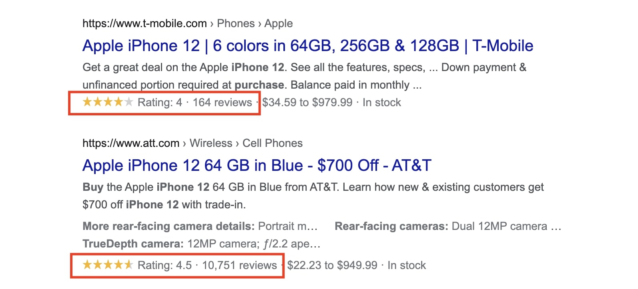Select the Apple breadcrumb in T-Mobile result
Image resolution: width=638 pixels, height=289 pixels.
click(279, 24)
